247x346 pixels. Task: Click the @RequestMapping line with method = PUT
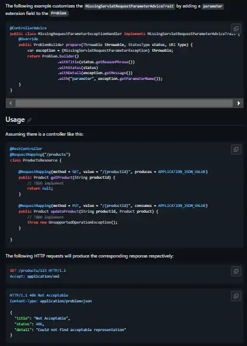pyautogui.click(x=113, y=206)
